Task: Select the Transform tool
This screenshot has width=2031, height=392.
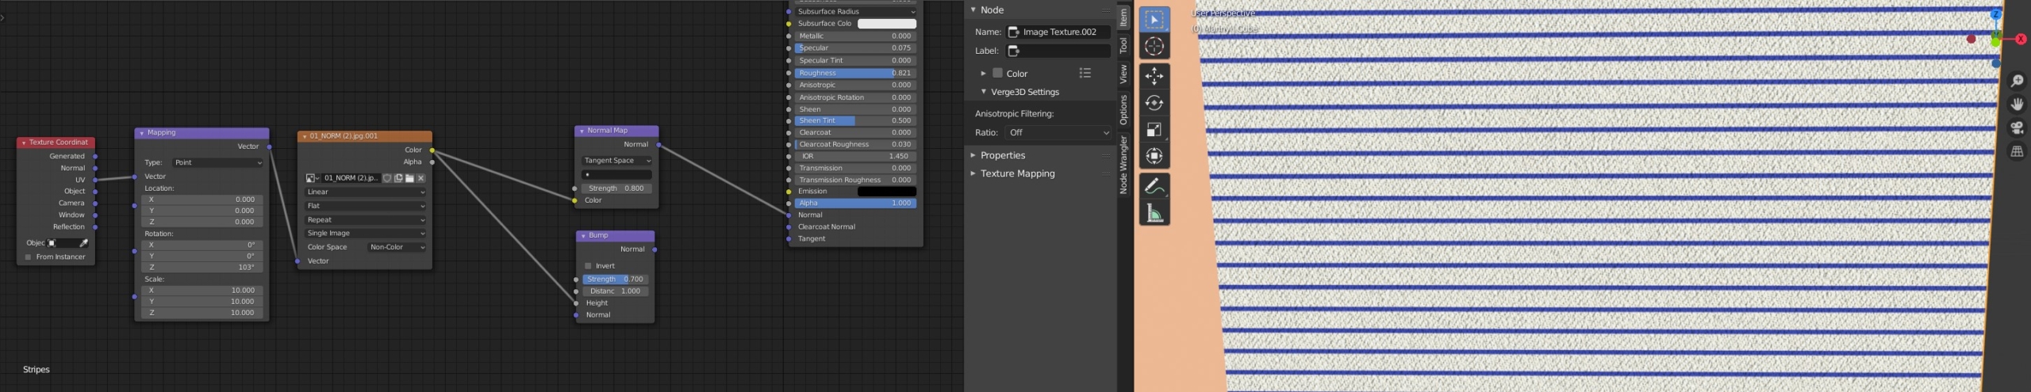Action: 1154,156
